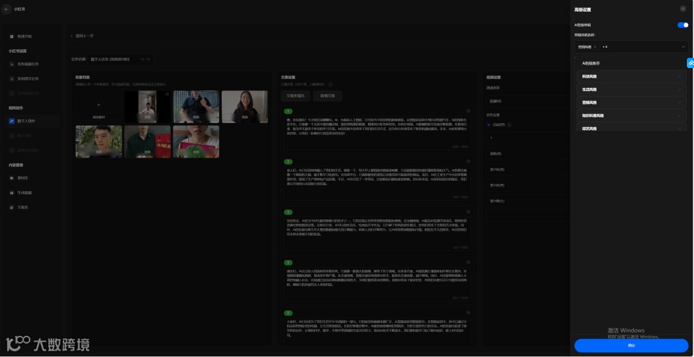Click the back arrow beside 小红书
Image resolution: width=694 pixels, height=357 pixels.
[x=6, y=9]
